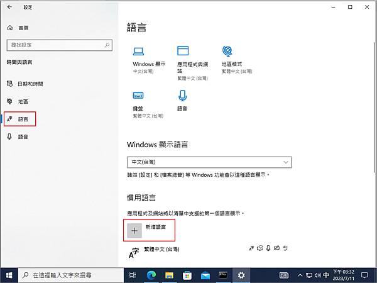Click the 尋找設定 search field
Image resolution: width=377 pixels, height=283 pixels.
click(x=60, y=45)
